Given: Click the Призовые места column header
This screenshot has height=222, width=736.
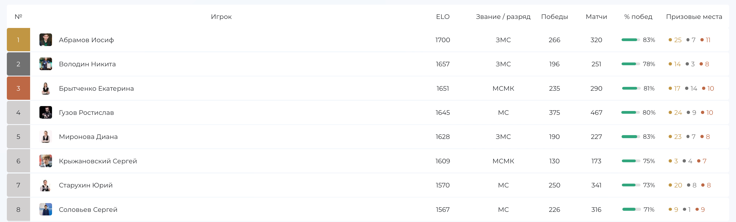Looking at the screenshot, I should click(x=694, y=17).
